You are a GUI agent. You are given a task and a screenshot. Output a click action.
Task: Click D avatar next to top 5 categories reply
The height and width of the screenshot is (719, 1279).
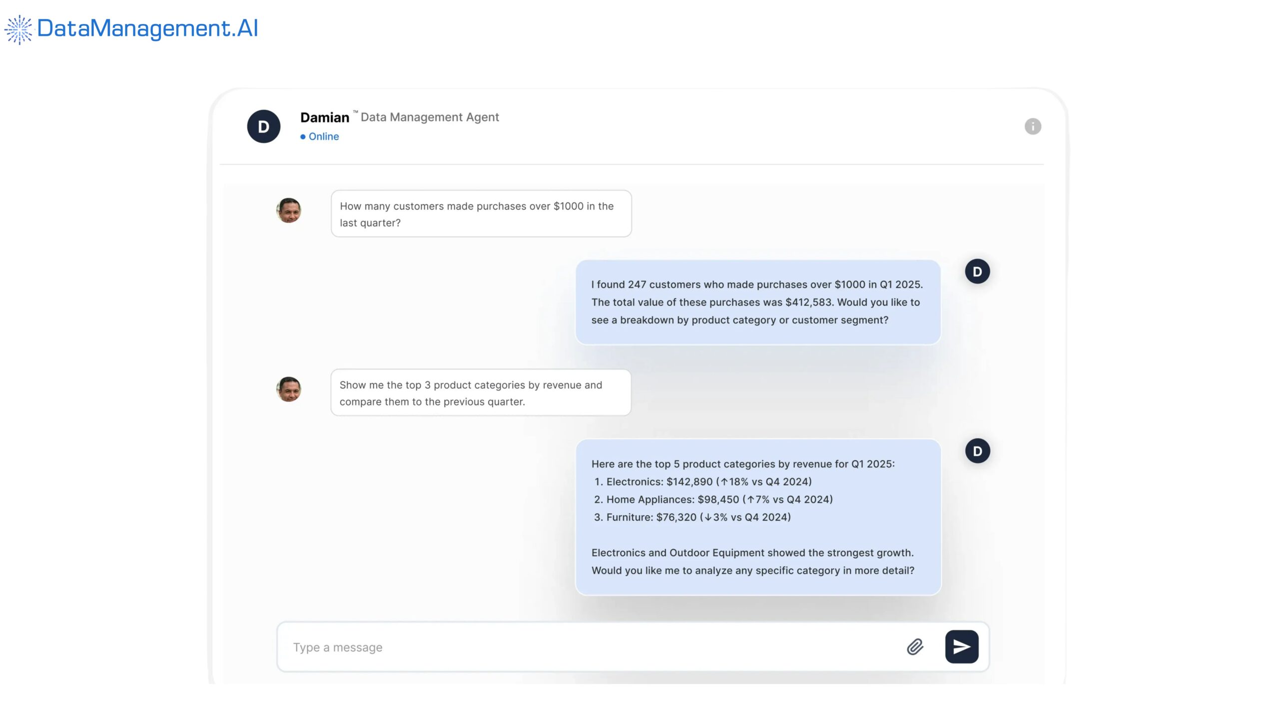977,451
